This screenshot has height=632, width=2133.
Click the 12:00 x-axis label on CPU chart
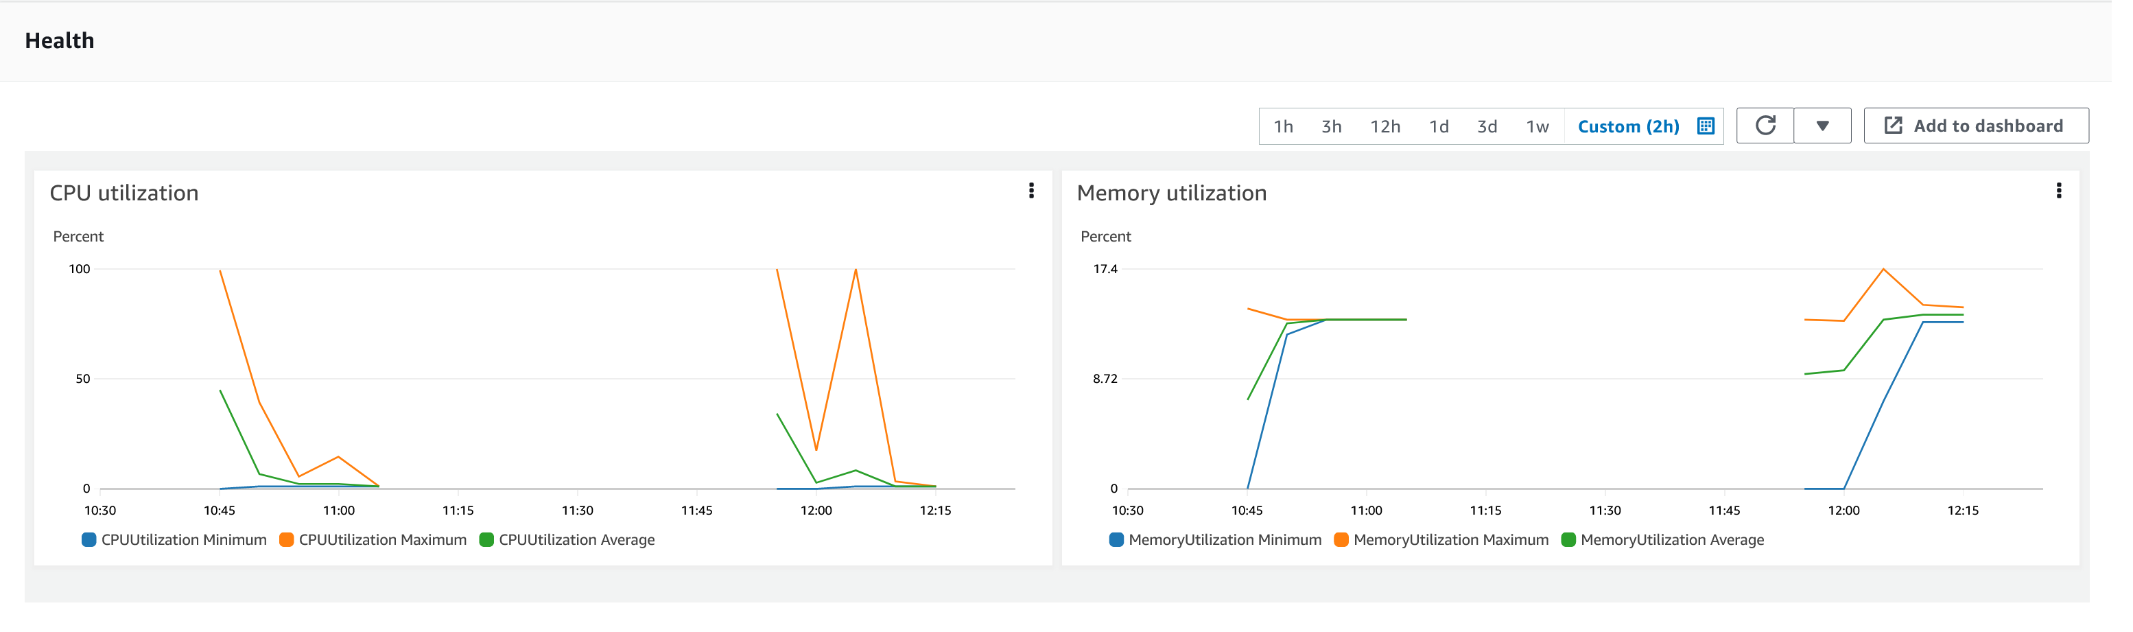824,515
